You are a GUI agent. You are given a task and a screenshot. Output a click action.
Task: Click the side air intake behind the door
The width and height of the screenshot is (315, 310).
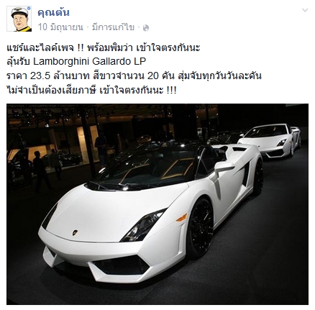(245, 174)
